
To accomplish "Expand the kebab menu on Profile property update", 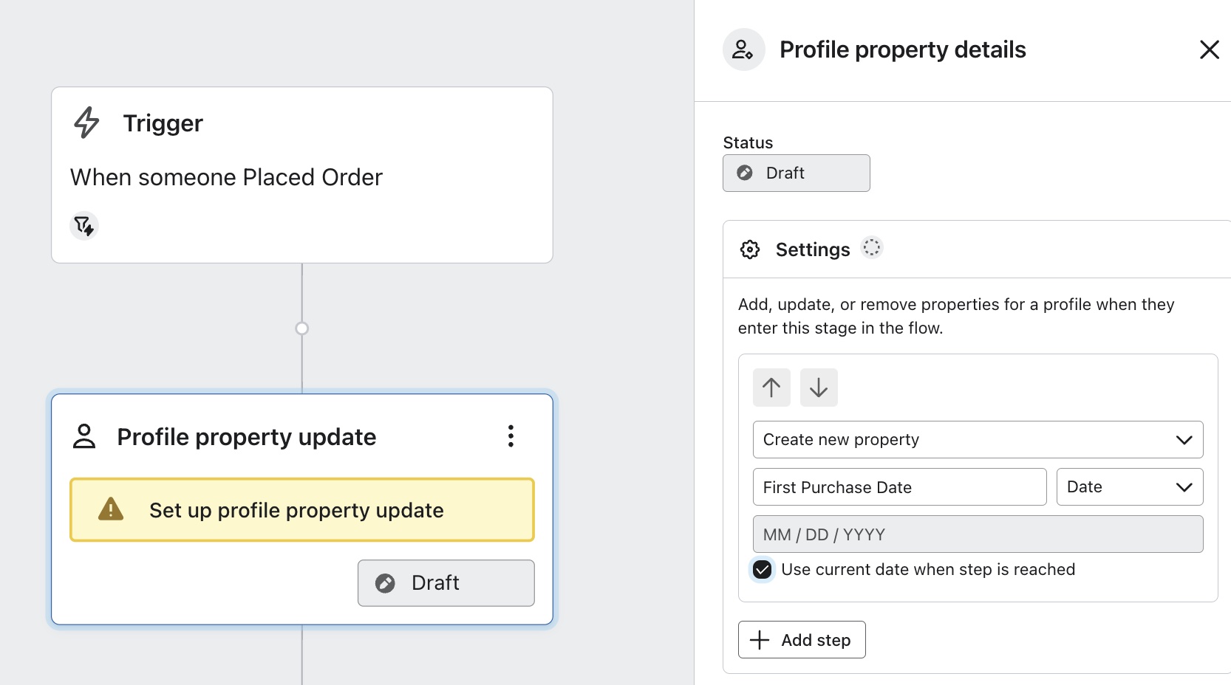I will click(x=511, y=436).
